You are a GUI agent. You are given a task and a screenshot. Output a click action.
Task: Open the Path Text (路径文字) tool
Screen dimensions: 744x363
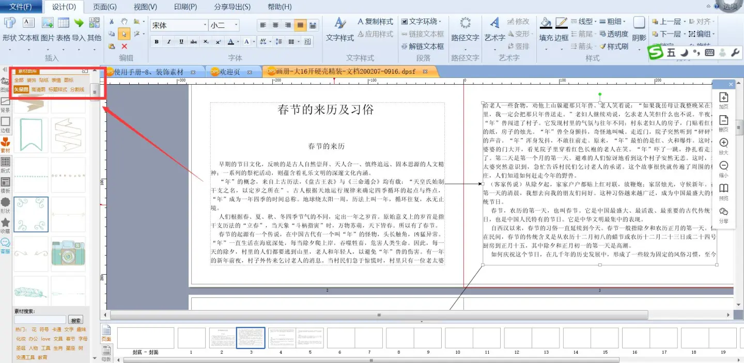click(x=465, y=24)
